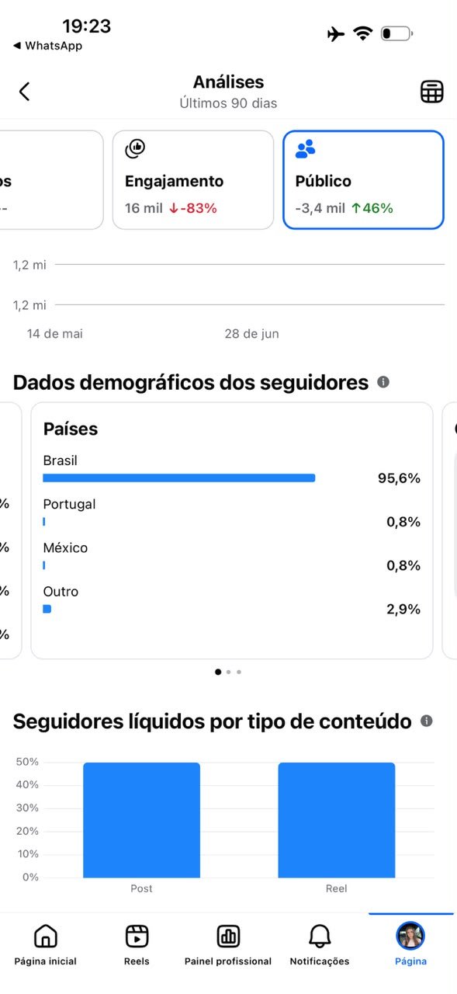457x994 pixels.
Task: Open the Reels icon in the bottom bar
Action: pos(137,937)
